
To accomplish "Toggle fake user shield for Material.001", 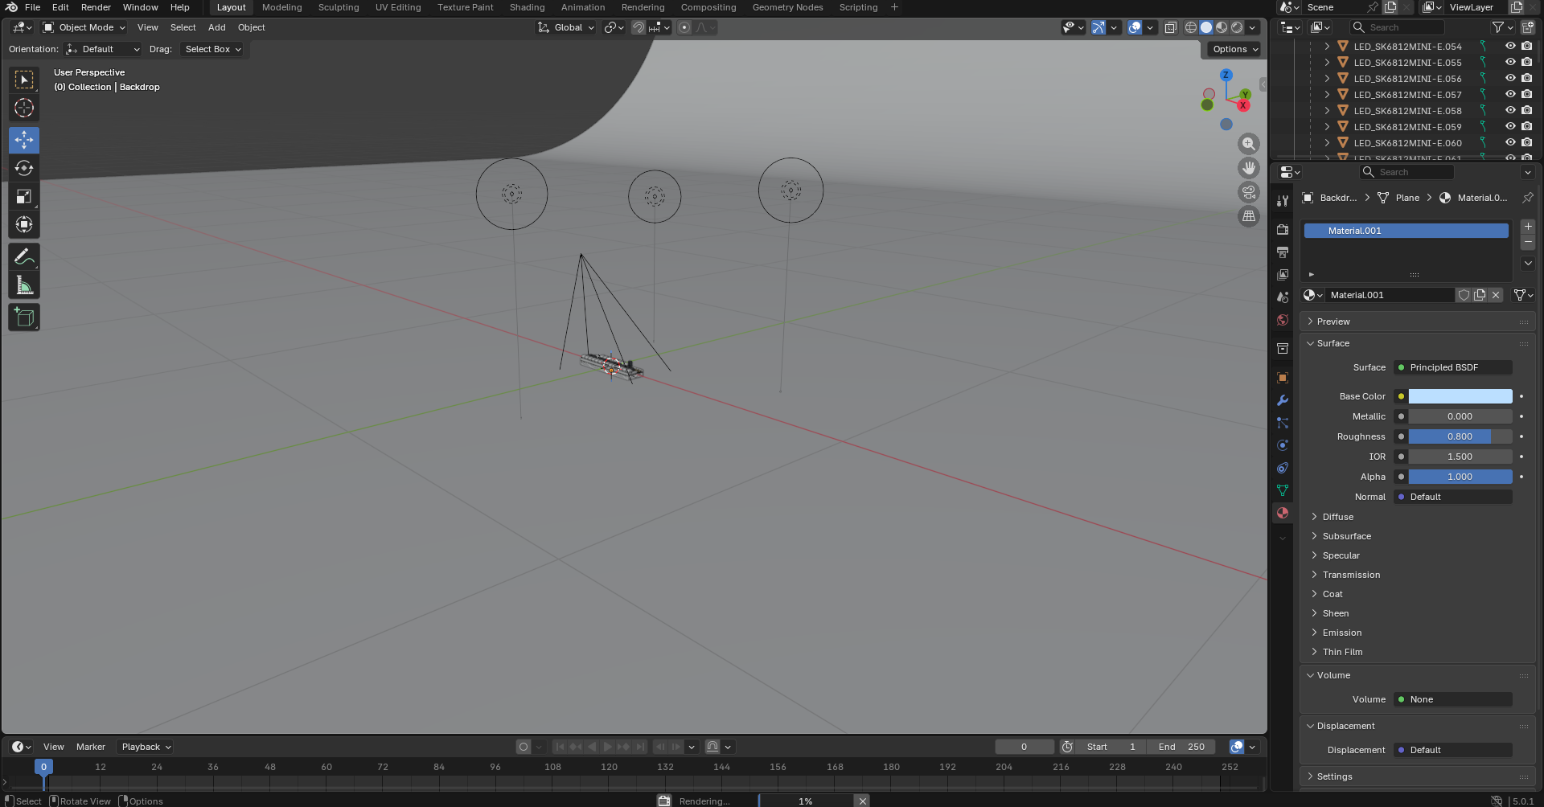I will coord(1464,295).
